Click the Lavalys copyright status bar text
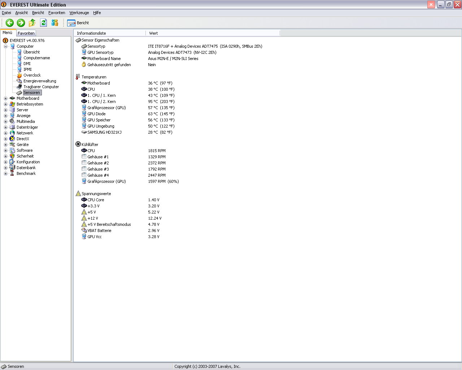 (x=207, y=366)
